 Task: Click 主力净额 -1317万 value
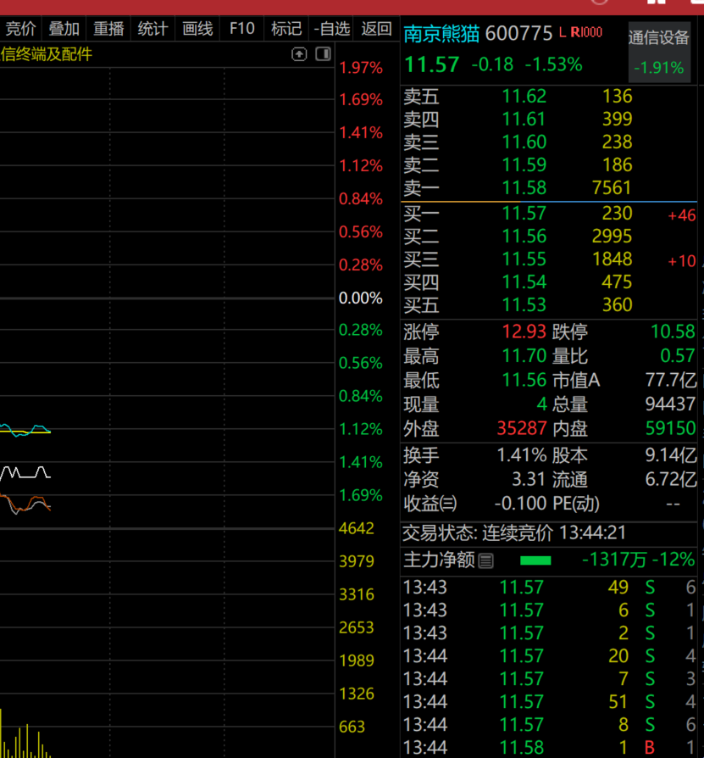[613, 560]
